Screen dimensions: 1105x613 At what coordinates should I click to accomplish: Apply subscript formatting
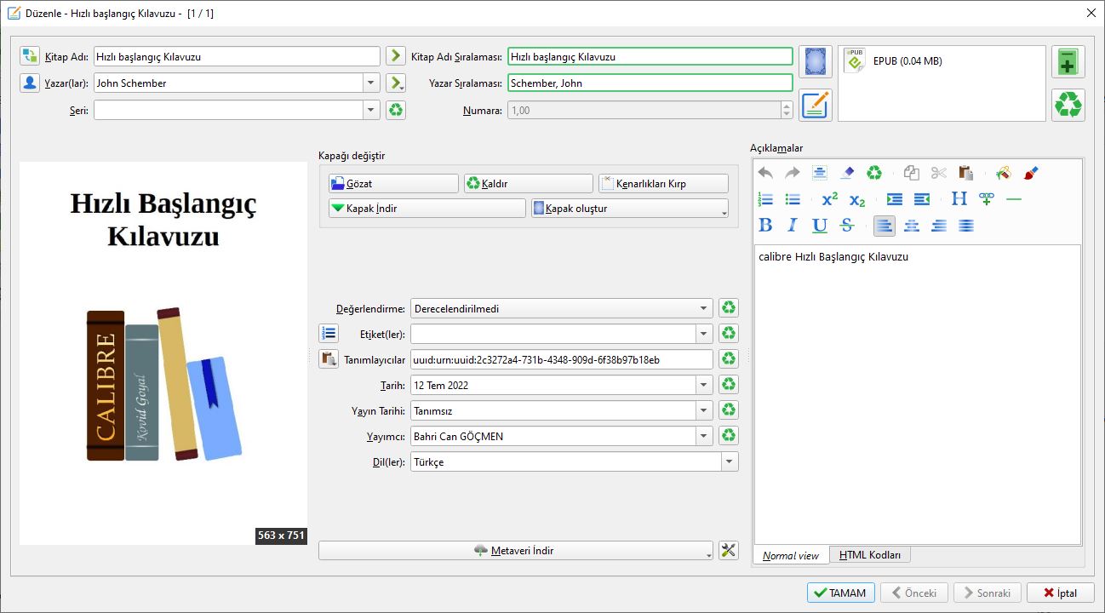coord(856,199)
